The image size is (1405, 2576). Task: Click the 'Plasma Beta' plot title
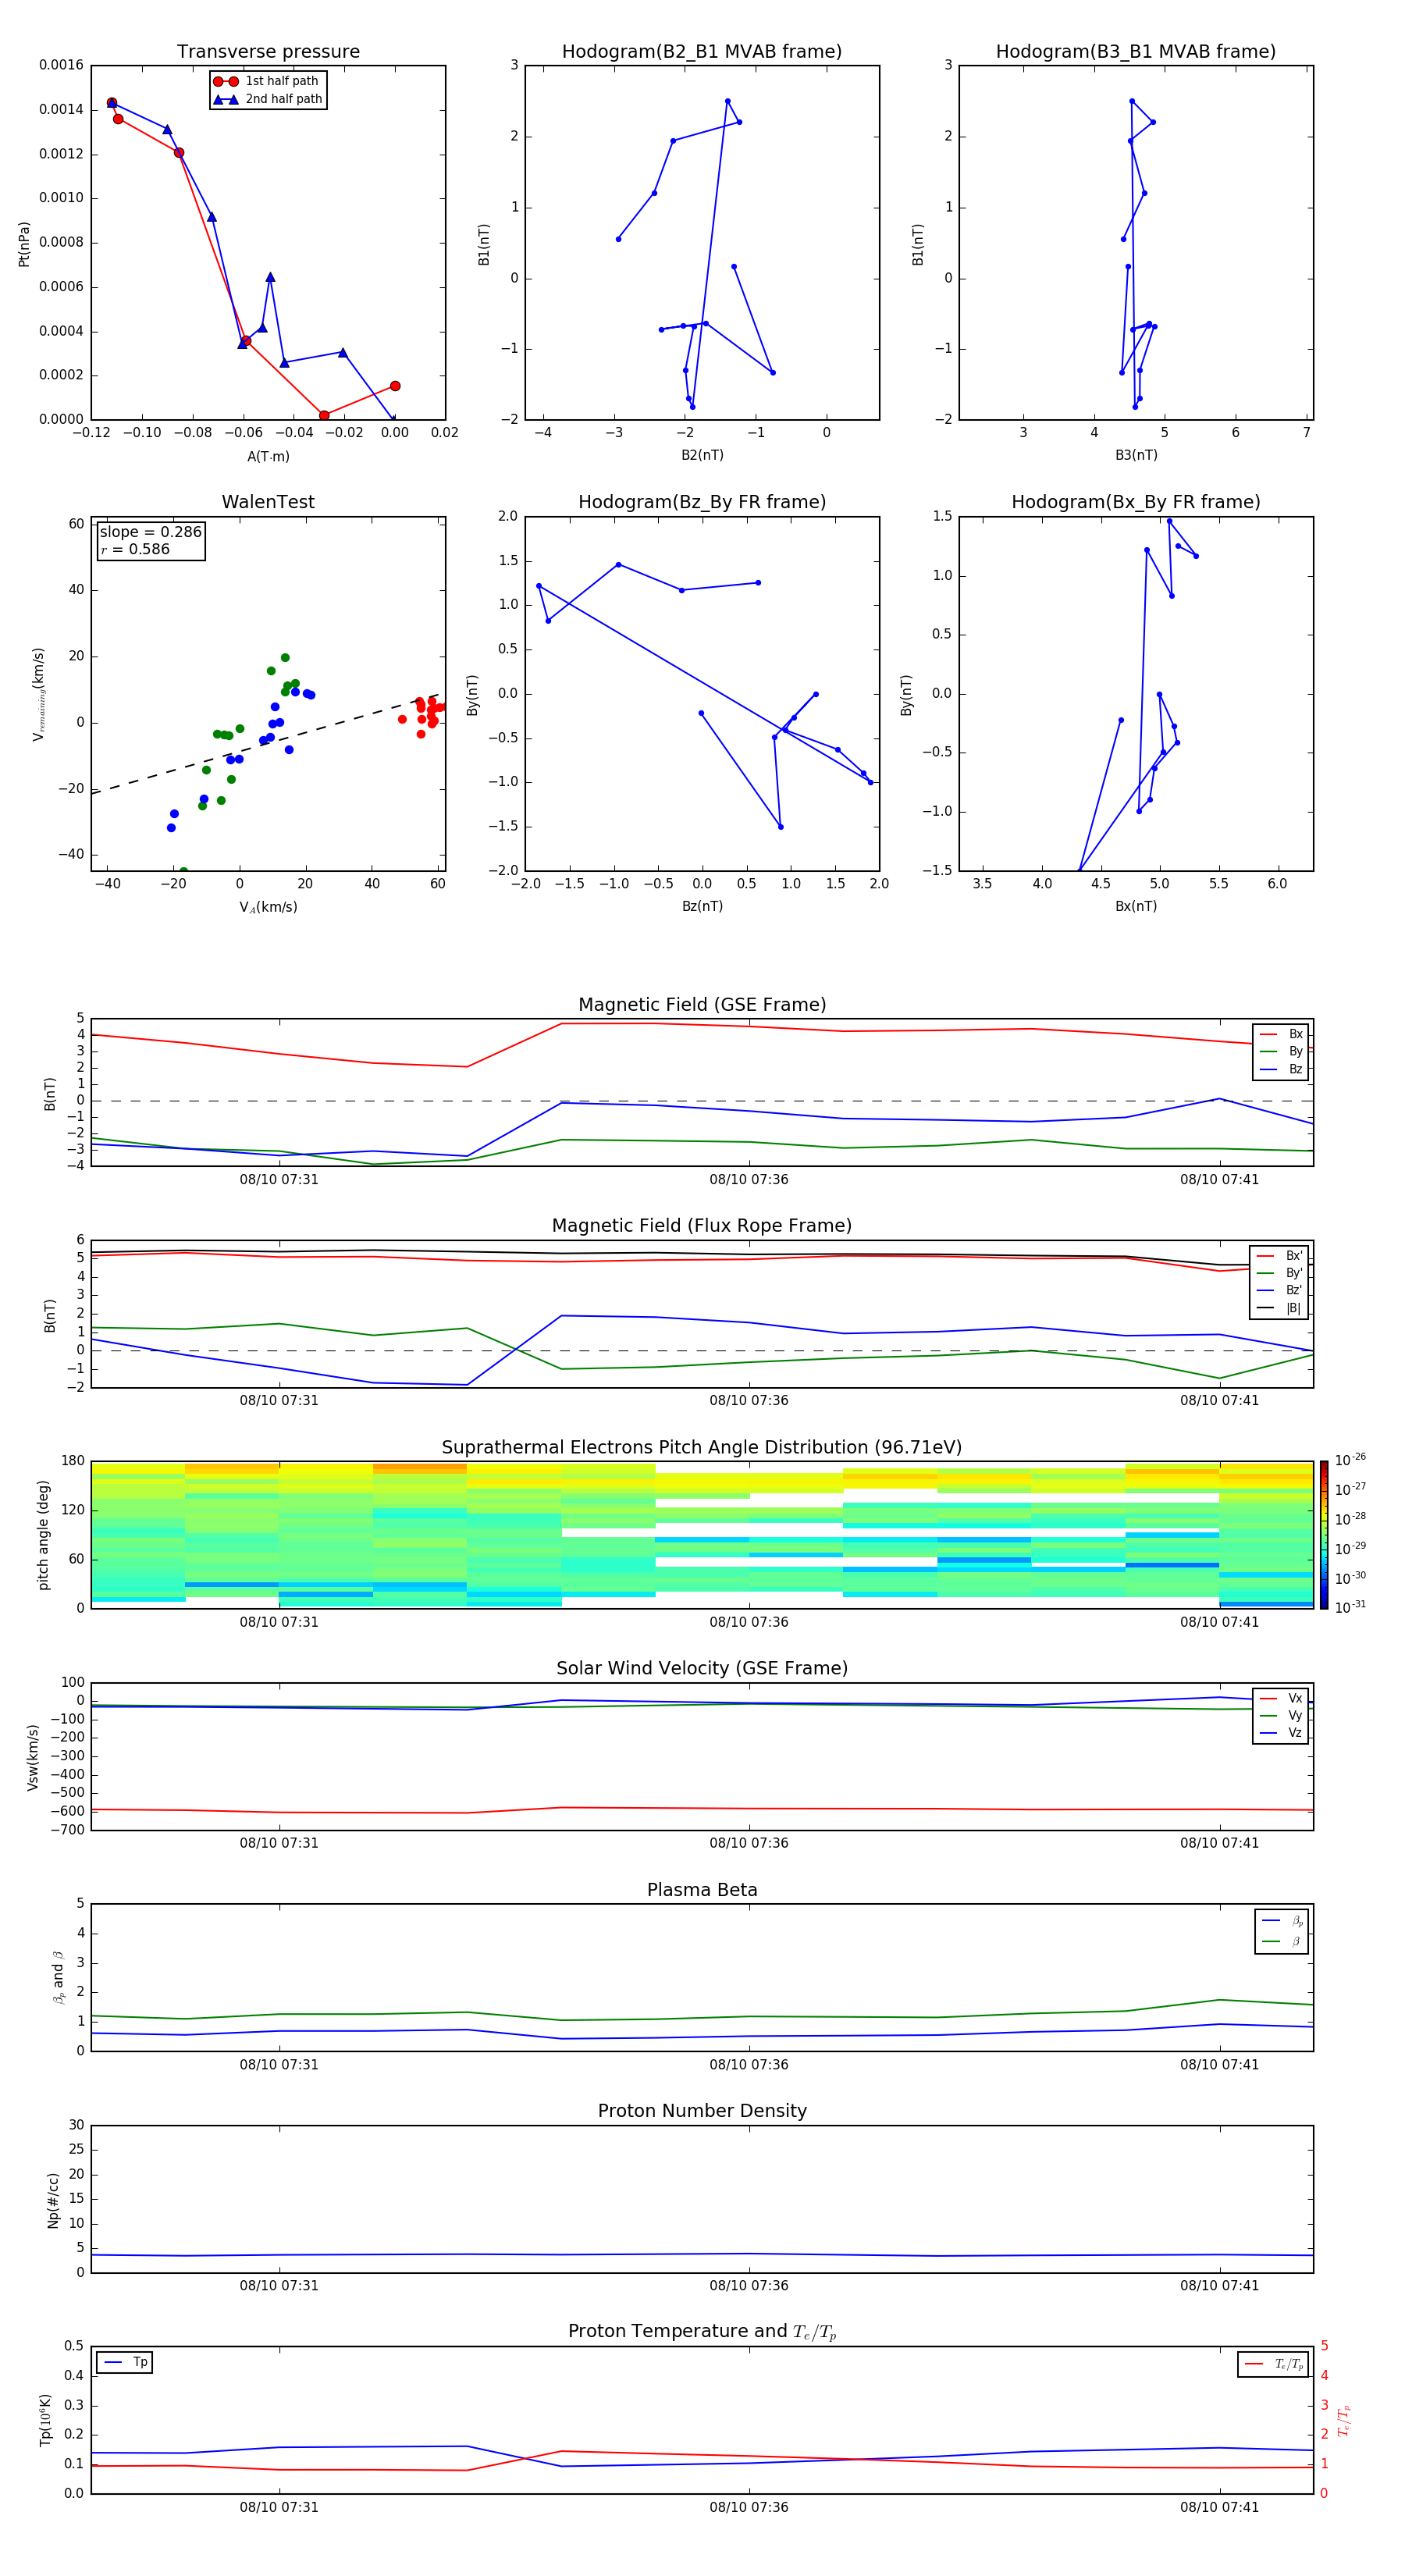[702, 1890]
